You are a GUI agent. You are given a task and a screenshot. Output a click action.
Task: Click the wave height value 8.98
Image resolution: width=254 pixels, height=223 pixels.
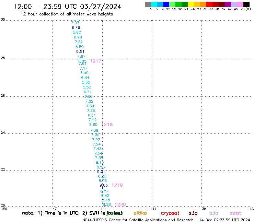78,37
